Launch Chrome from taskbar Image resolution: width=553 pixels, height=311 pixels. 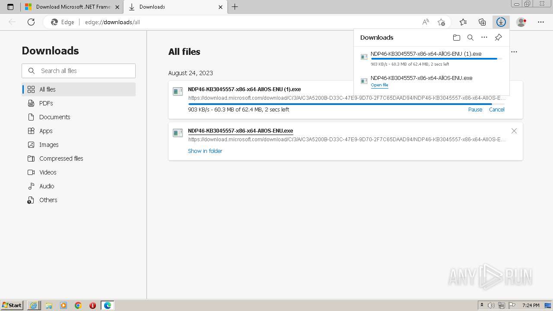click(78, 305)
